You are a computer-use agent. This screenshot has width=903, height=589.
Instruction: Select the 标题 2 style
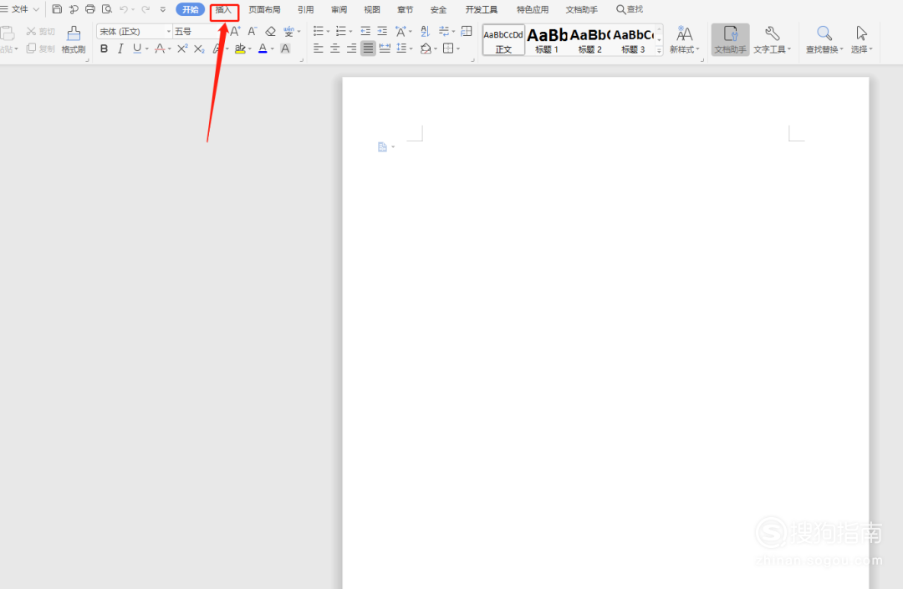click(589, 40)
